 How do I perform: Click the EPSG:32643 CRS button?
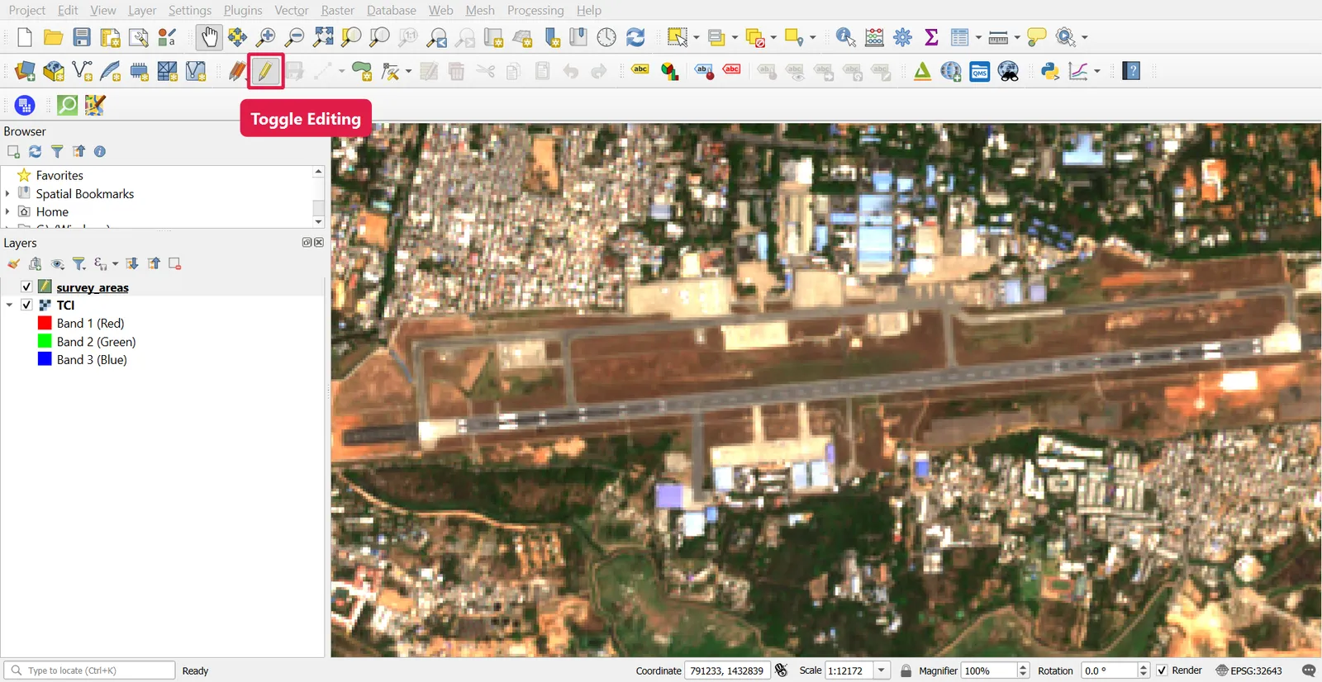(x=1248, y=670)
